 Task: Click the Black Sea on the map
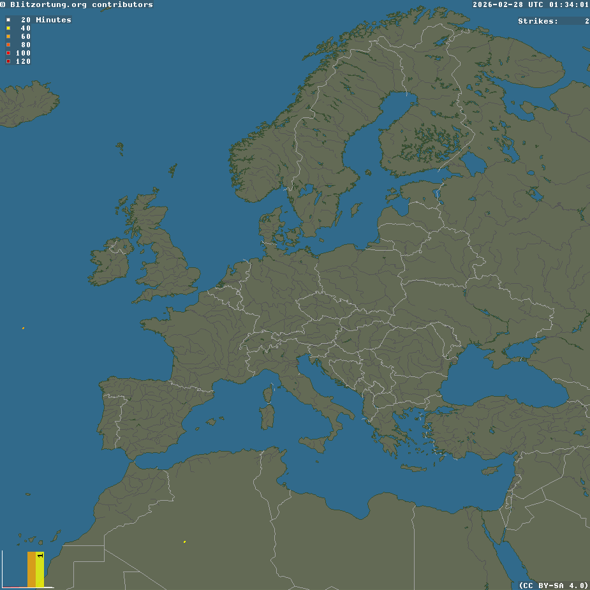click(504, 383)
